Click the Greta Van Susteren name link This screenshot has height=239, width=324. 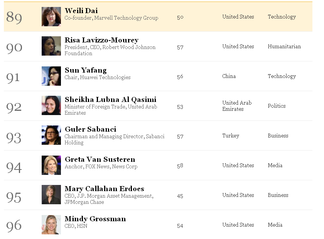pyautogui.click(x=100, y=159)
